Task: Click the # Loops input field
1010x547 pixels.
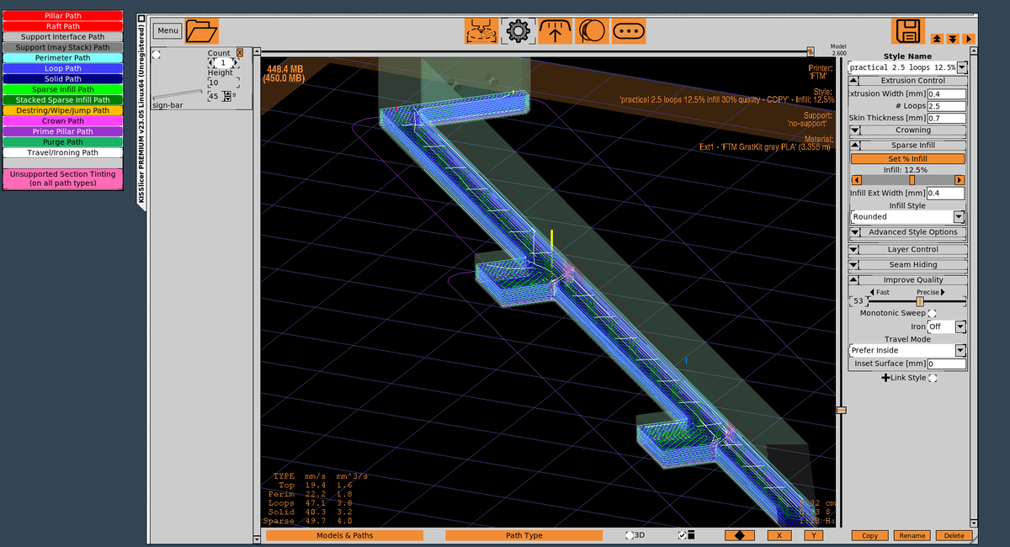Action: (x=946, y=106)
